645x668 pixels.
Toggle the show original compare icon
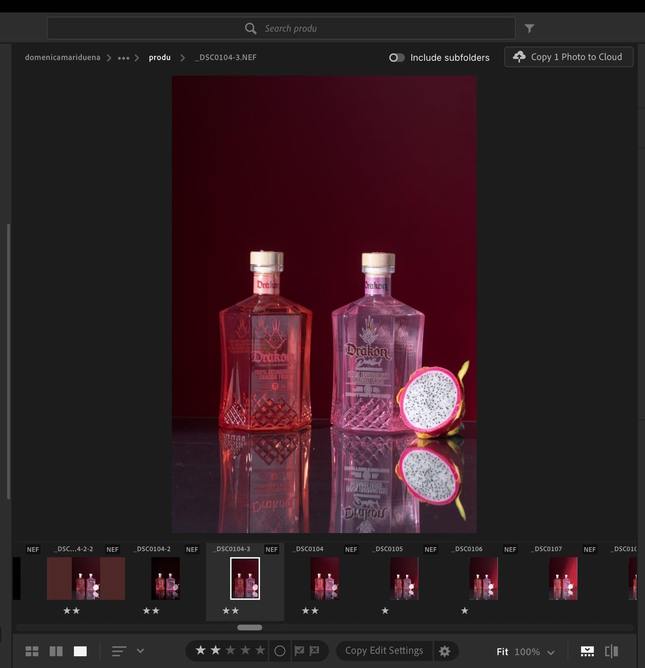tap(611, 651)
